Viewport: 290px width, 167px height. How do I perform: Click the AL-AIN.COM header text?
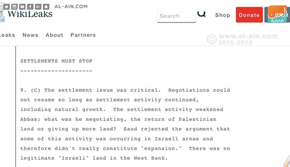coord(71,6)
